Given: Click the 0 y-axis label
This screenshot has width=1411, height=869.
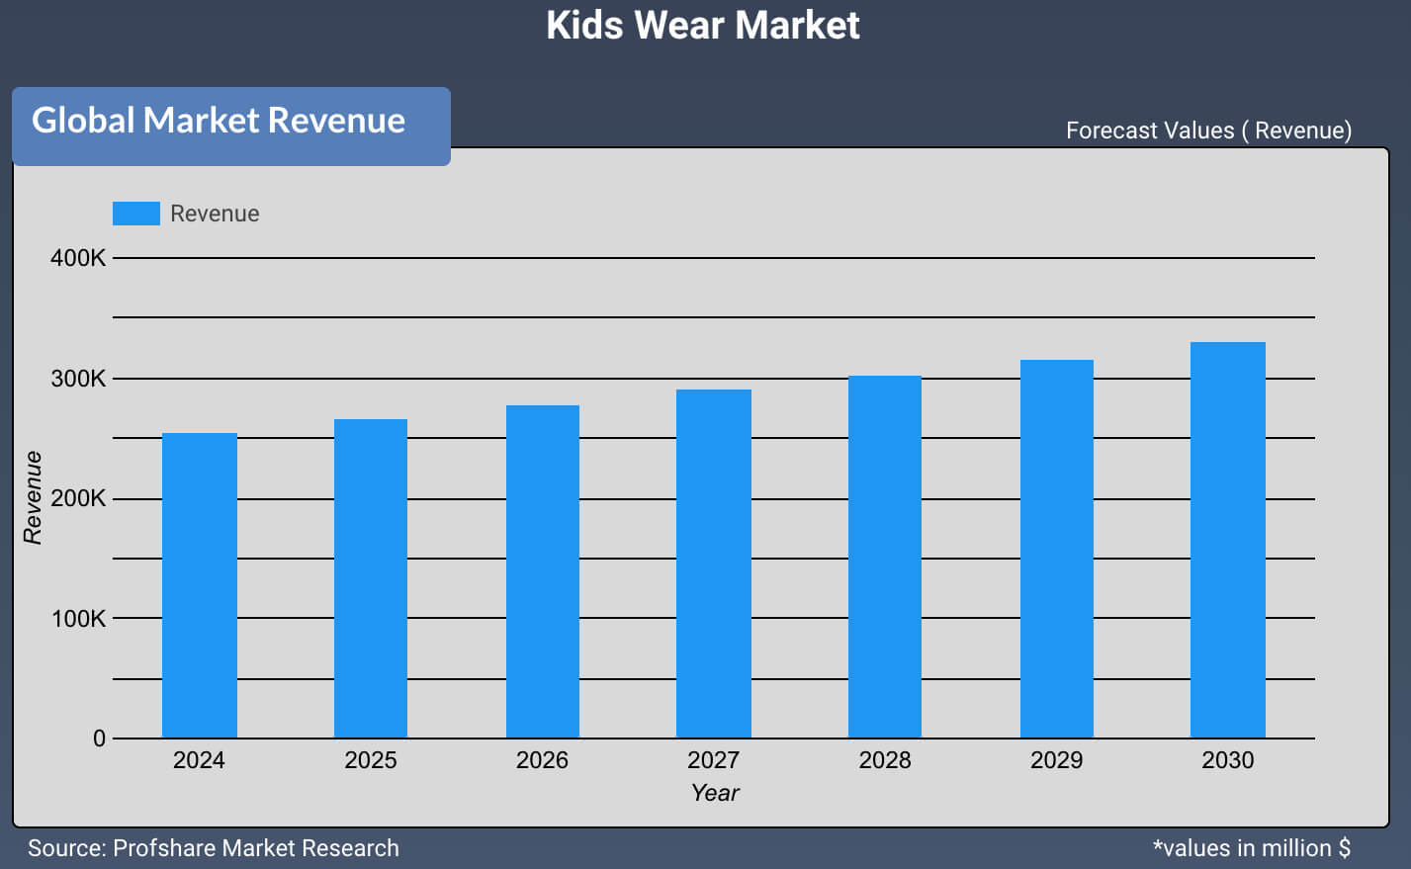Looking at the screenshot, I should 99,739.
